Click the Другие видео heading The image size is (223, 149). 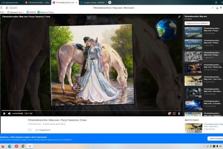[192, 120]
